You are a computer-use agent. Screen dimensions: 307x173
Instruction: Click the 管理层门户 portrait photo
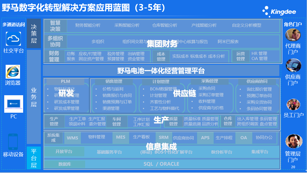293,141
